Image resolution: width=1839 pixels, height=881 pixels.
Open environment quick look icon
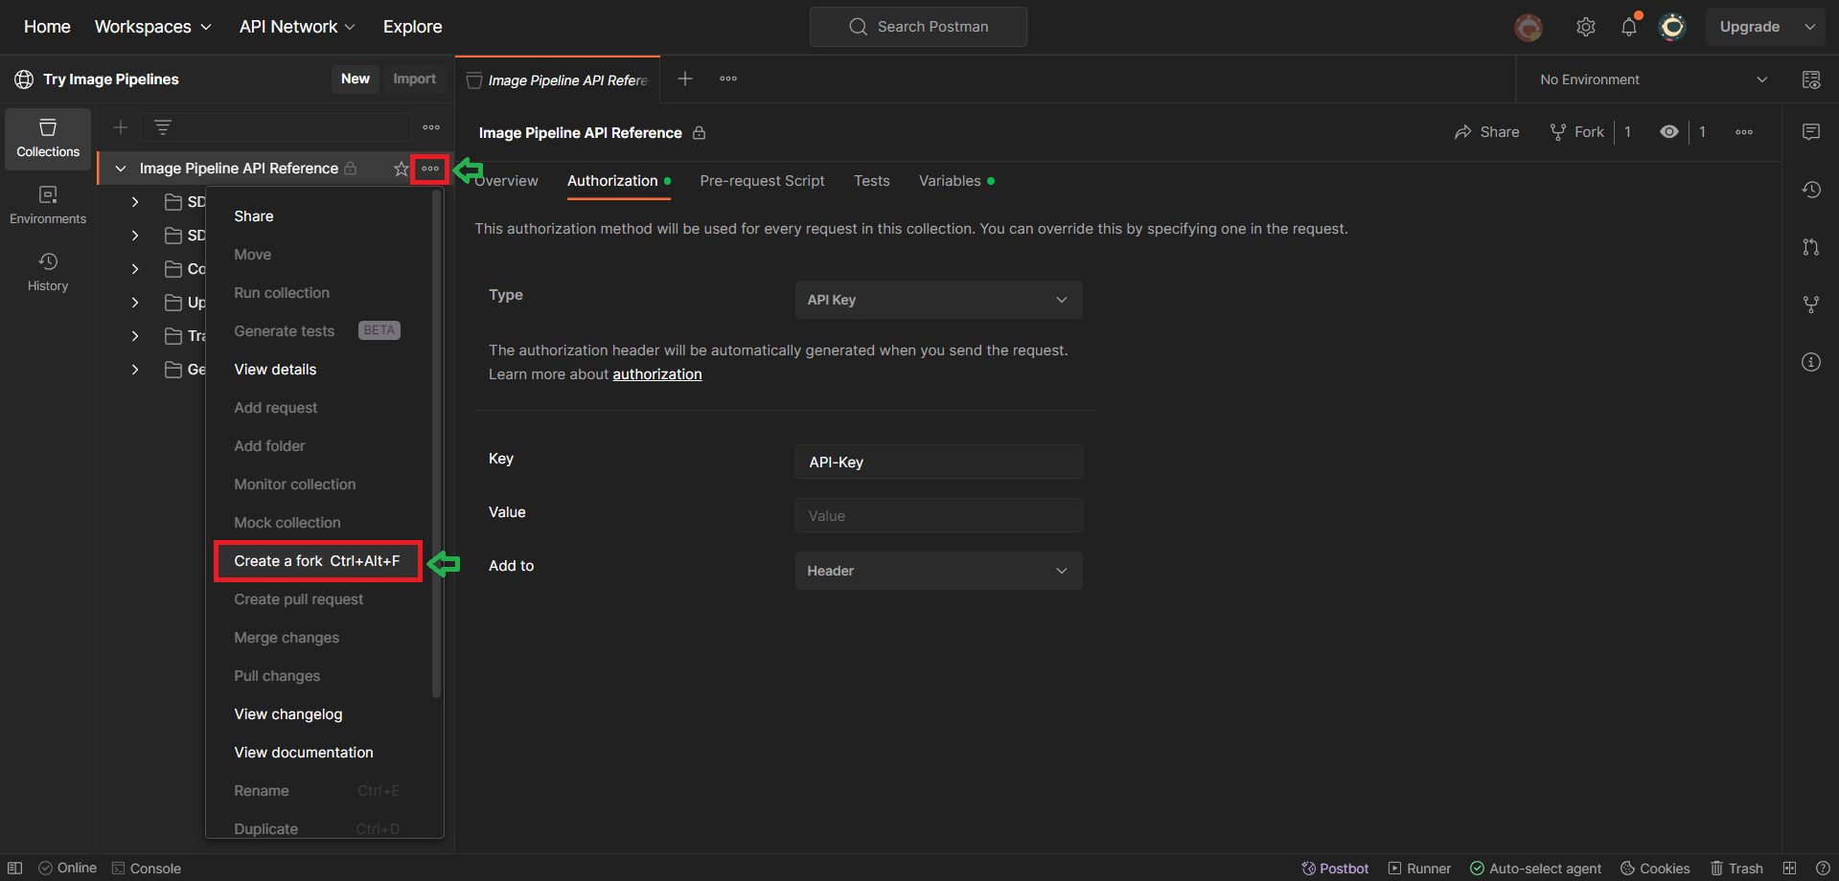click(1811, 79)
